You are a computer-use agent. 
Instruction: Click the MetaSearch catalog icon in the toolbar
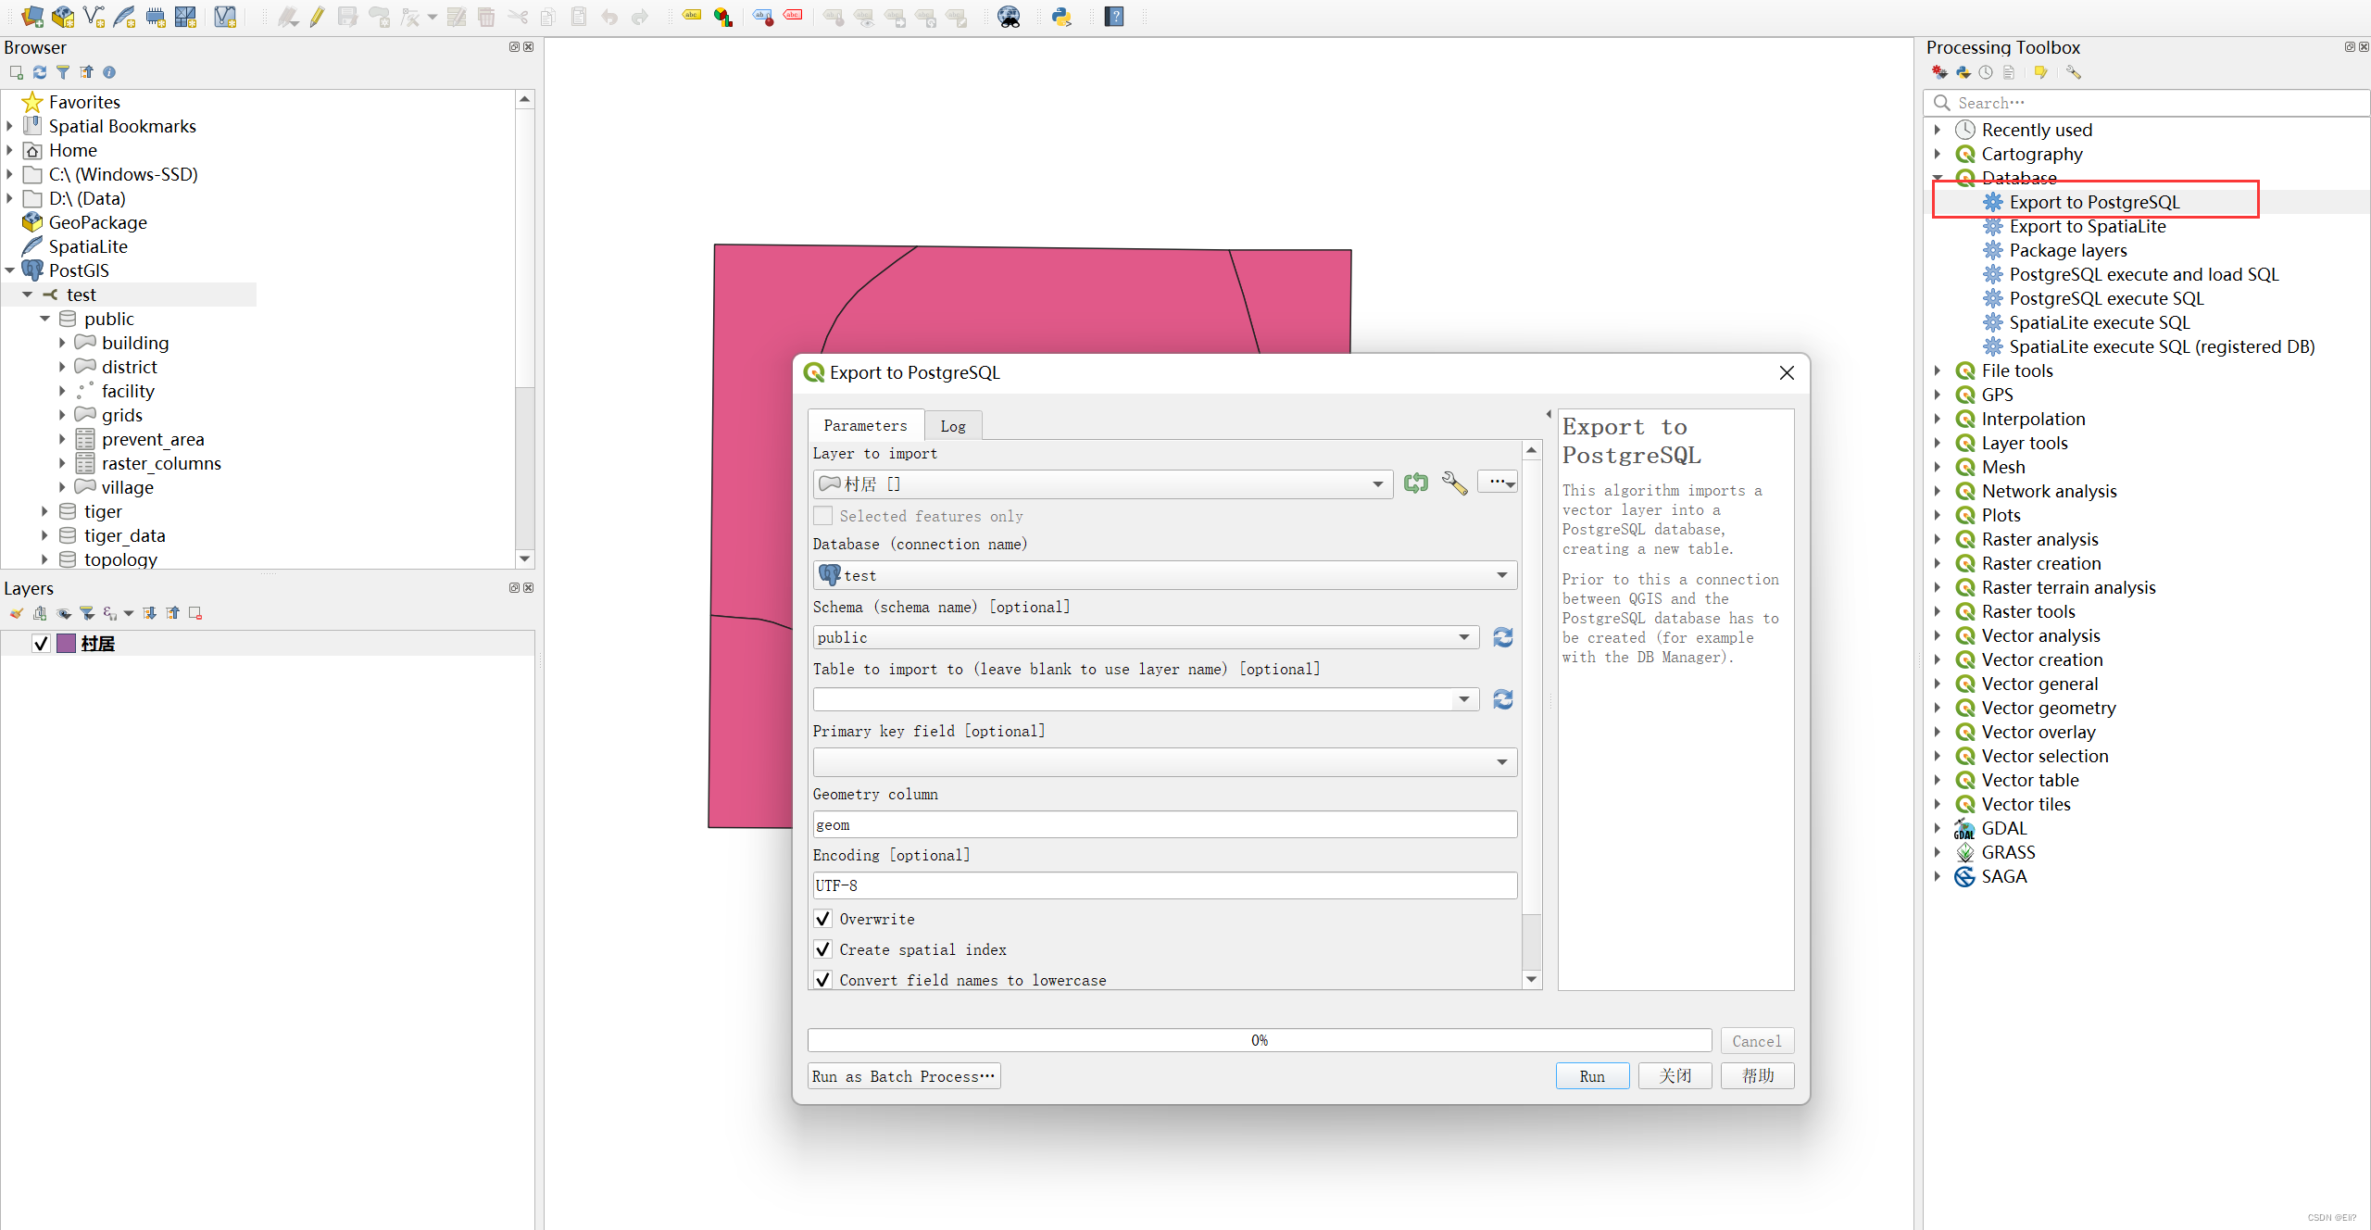(x=1009, y=17)
